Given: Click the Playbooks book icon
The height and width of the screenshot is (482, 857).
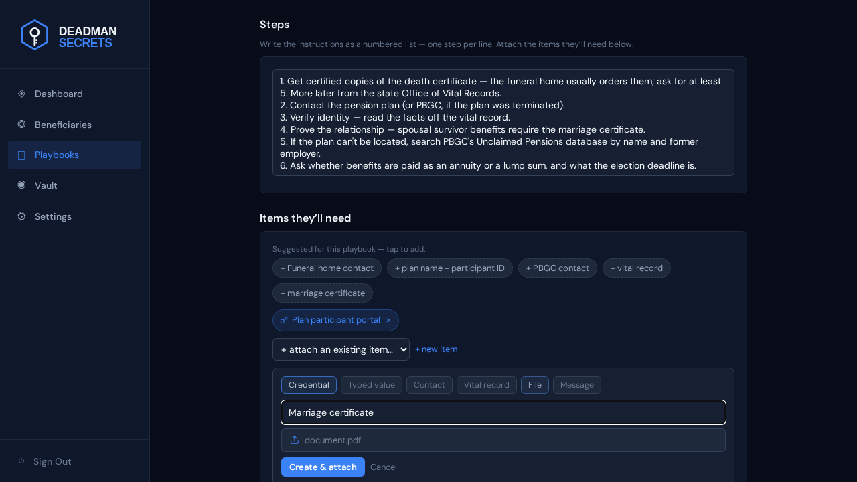Looking at the screenshot, I should 21,155.
